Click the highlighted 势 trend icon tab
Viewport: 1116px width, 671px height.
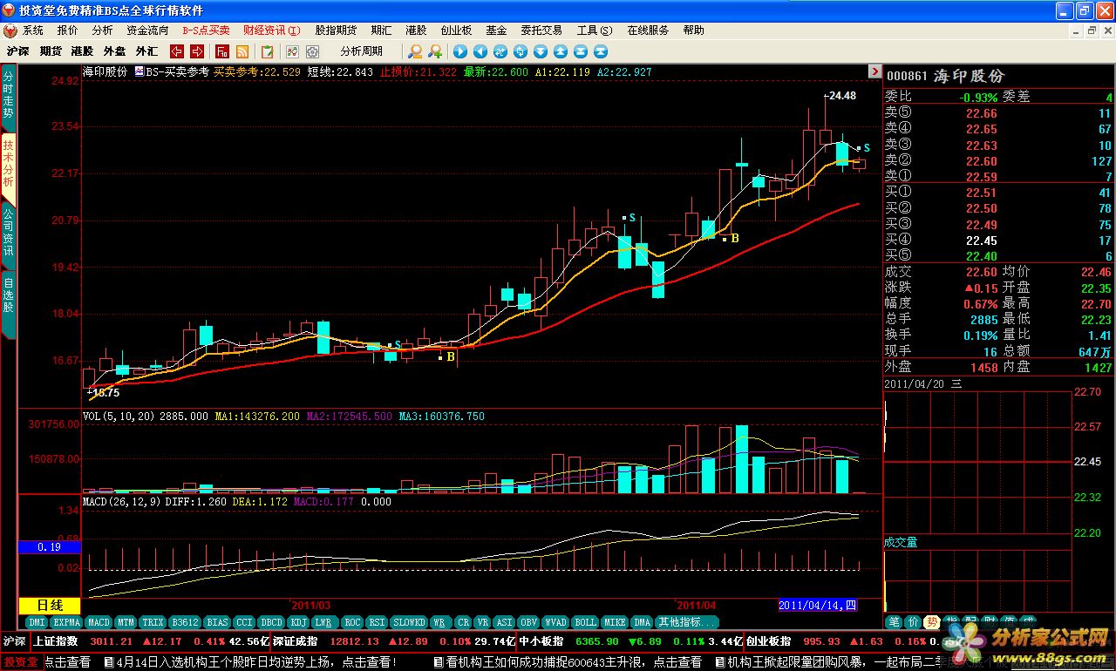pyautogui.click(x=930, y=621)
